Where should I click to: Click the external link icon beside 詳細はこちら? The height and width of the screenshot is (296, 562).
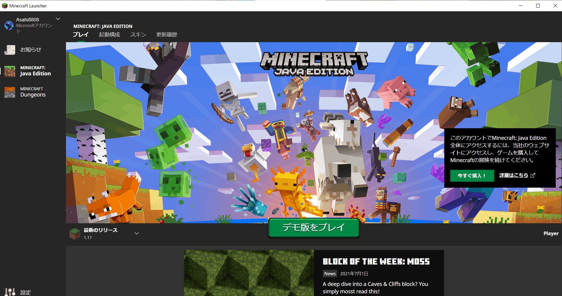click(533, 175)
